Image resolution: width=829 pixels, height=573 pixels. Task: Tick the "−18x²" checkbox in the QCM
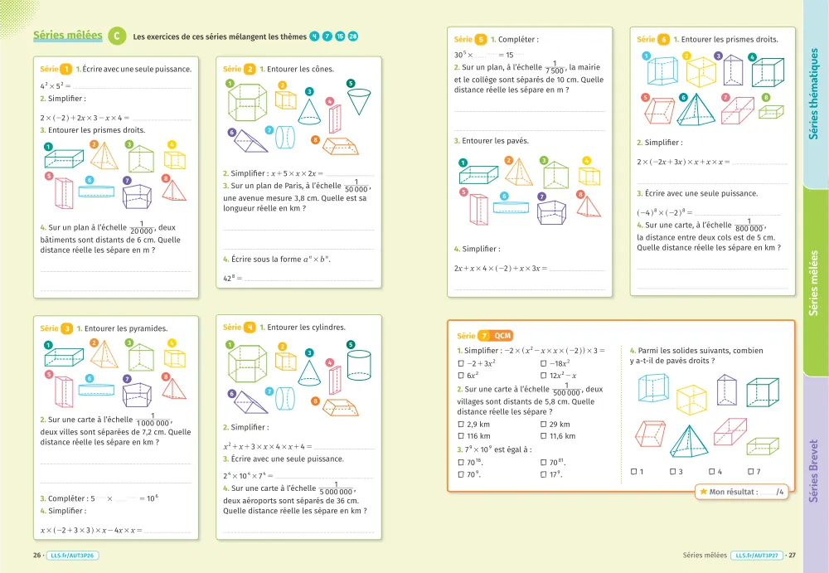[543, 363]
